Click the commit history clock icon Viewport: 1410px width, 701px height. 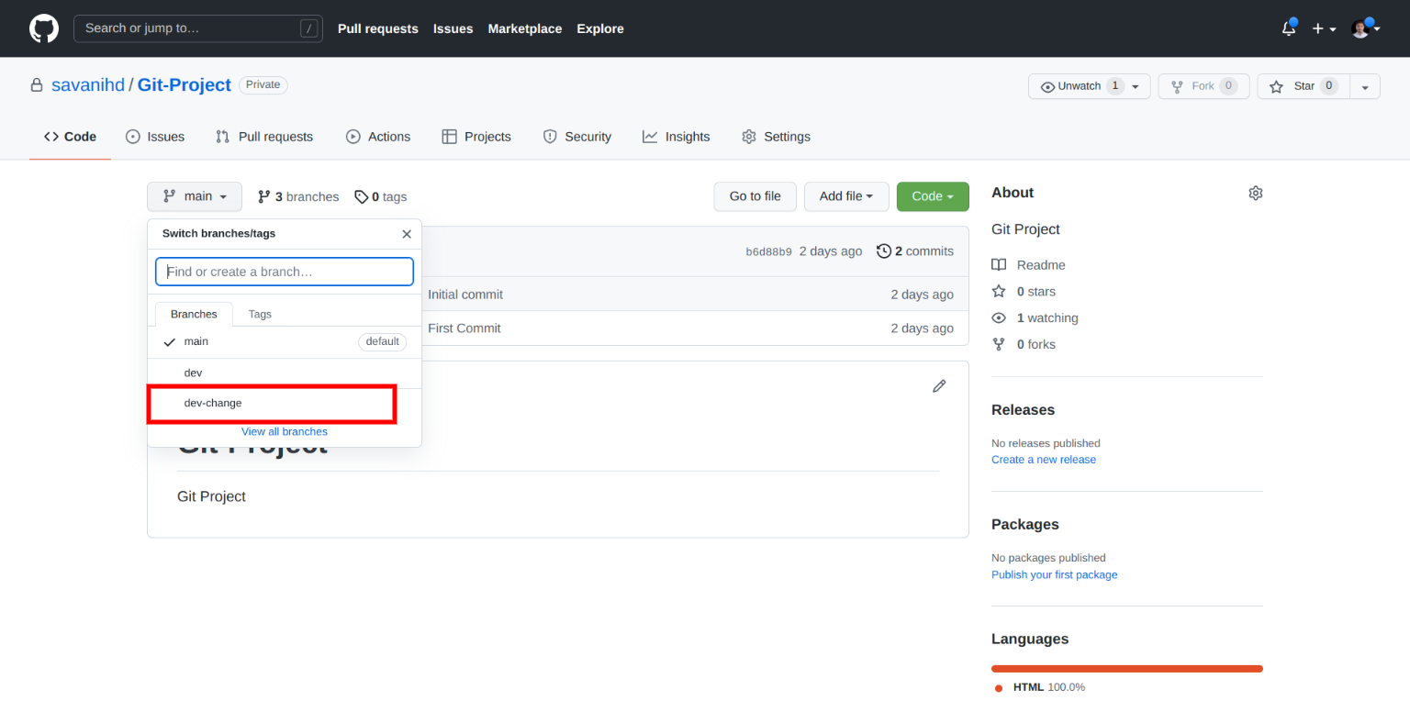884,250
